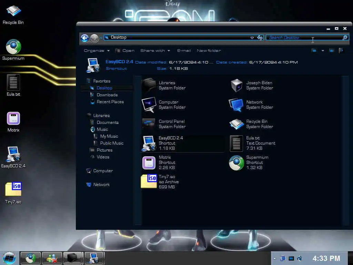Image resolution: width=353 pixels, height=265 pixels.
Task: Select EasyBCD 2.4 shortcut in file list
Action: pos(182,143)
